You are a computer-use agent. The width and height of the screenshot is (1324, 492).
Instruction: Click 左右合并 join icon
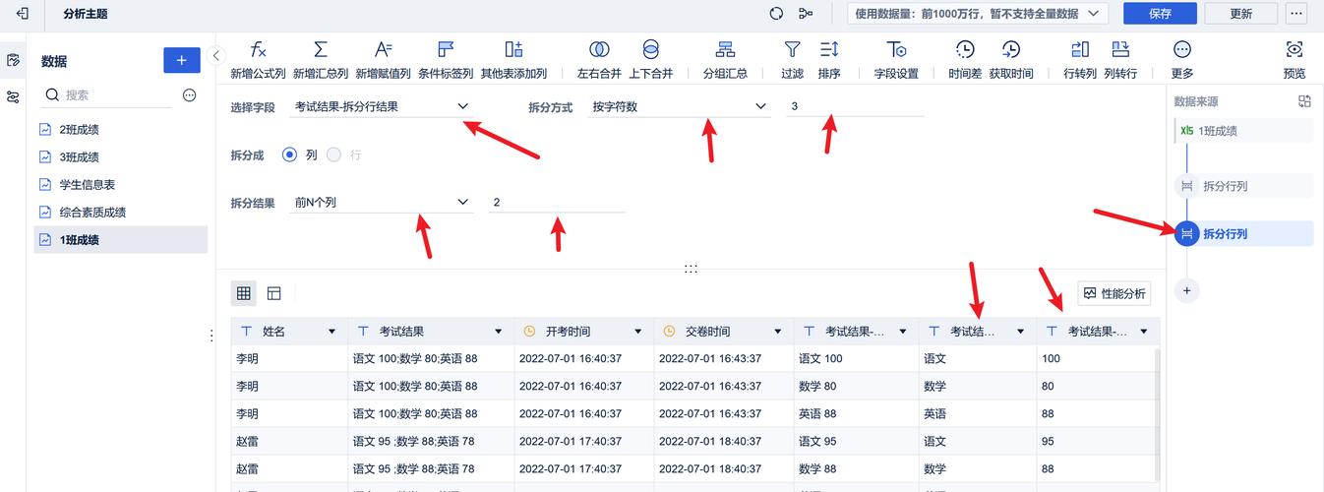[x=599, y=49]
